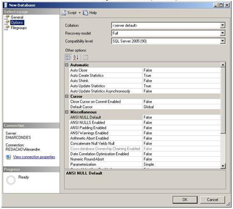
Task: Select Concatenate Null Yields Null row
Action: [x=145, y=143]
